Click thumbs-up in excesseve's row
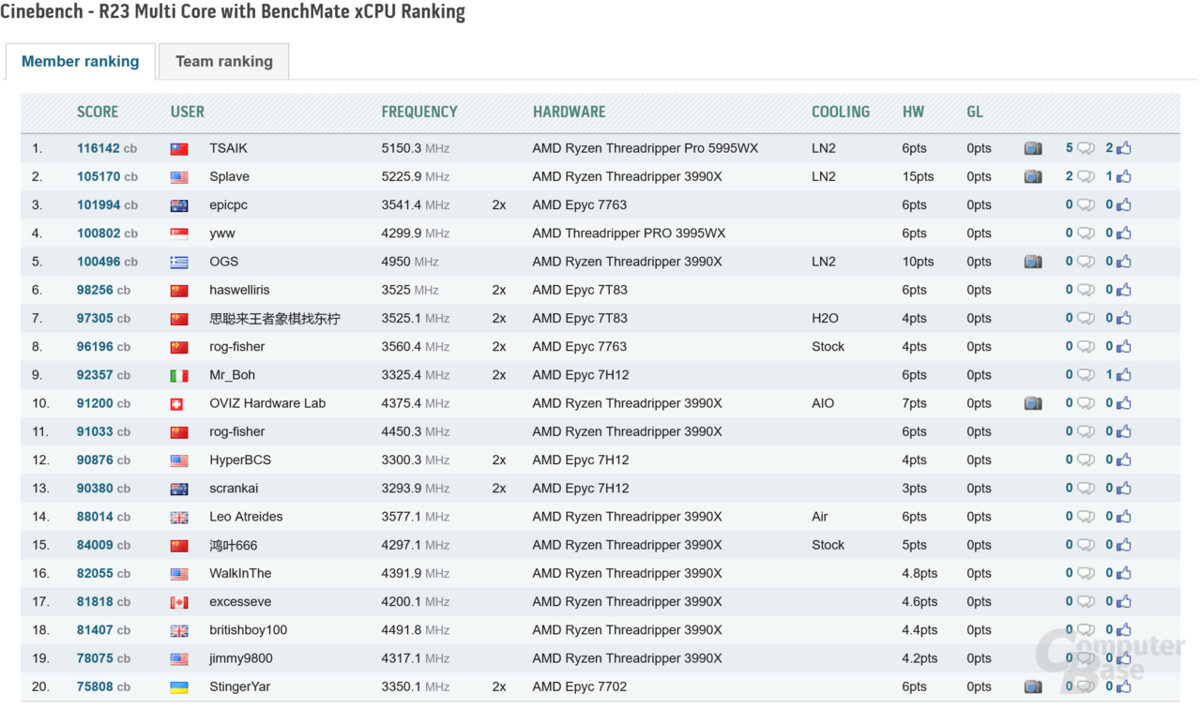1201x709 pixels. pos(1124,601)
